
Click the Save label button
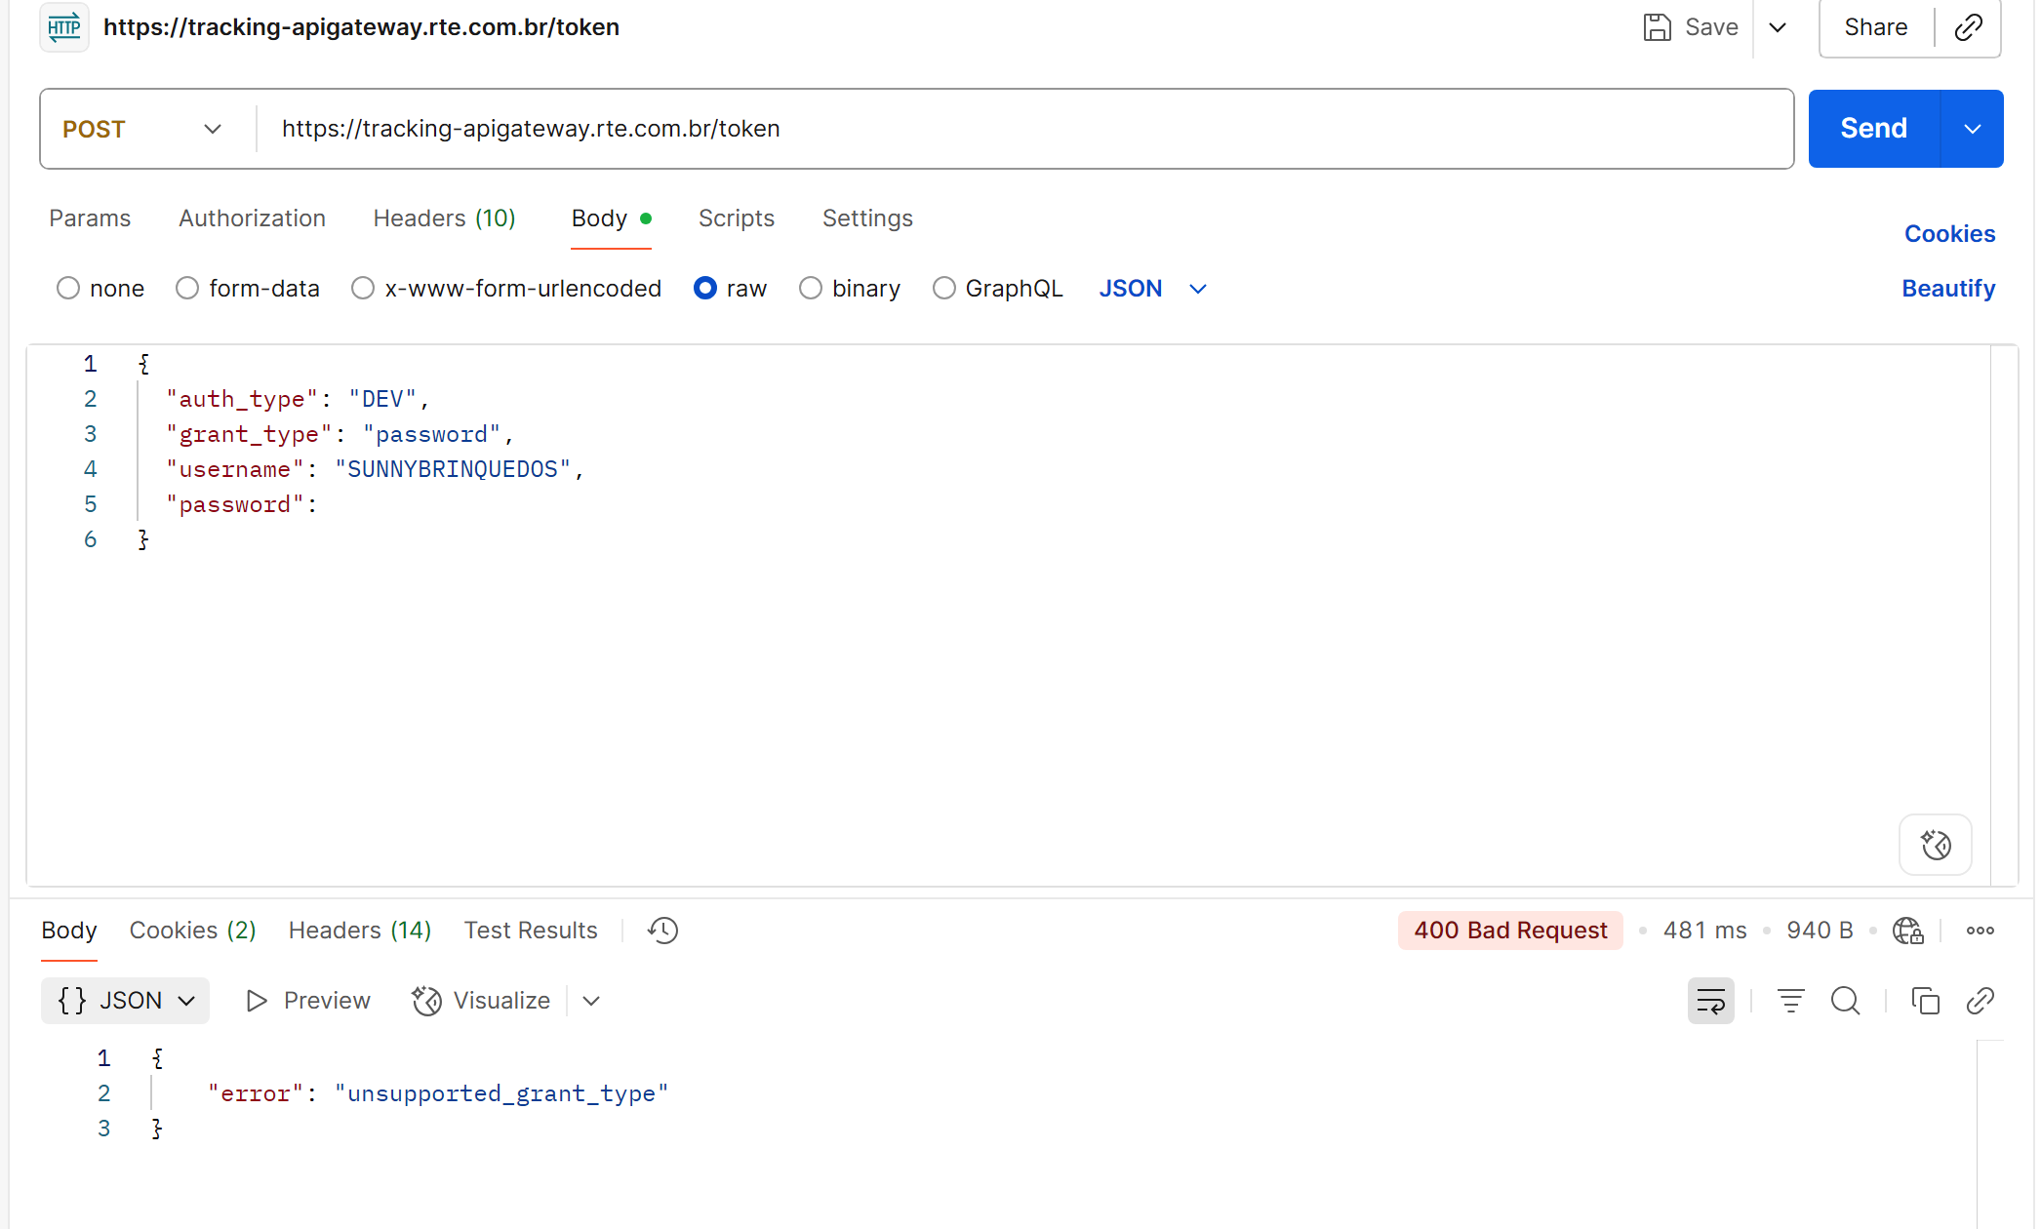[1711, 27]
